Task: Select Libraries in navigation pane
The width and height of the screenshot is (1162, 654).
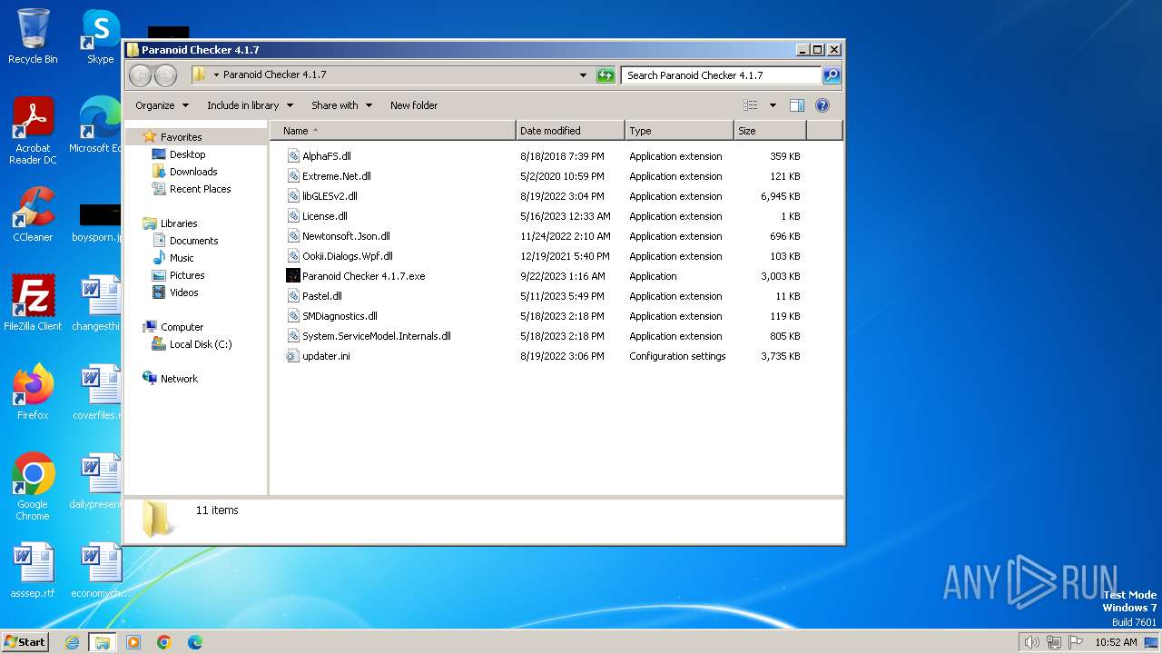Action: [179, 223]
